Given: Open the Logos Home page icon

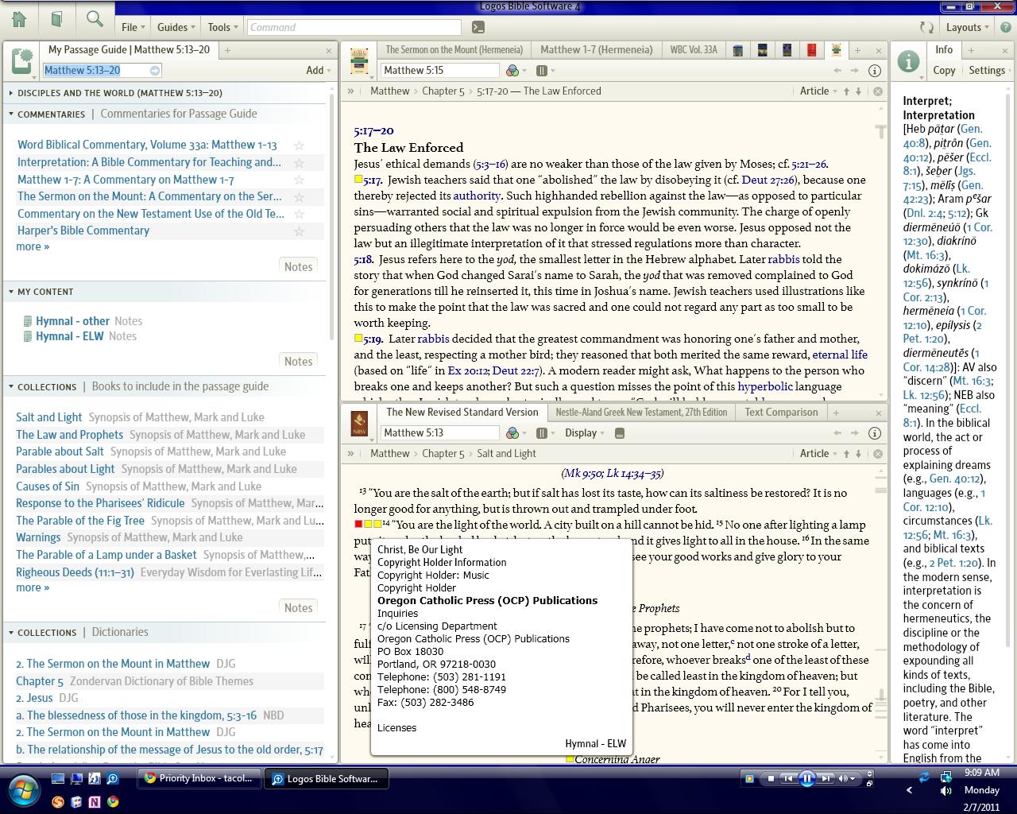Looking at the screenshot, I should (18, 19).
